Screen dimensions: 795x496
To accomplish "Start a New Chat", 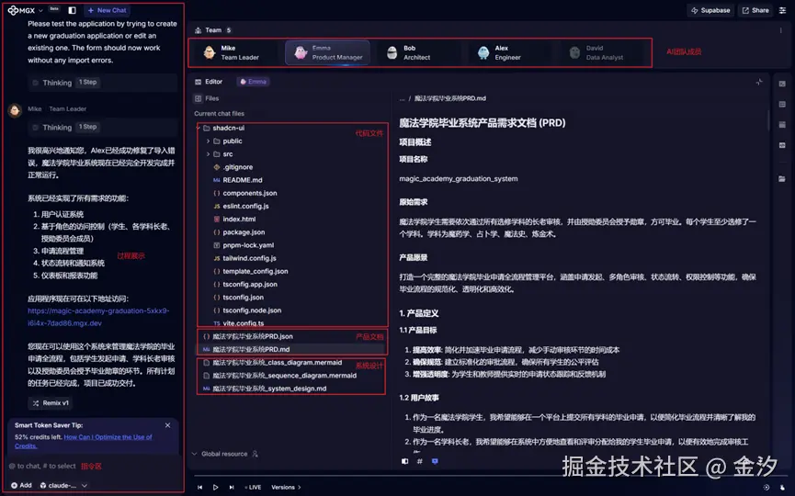I will [x=107, y=10].
